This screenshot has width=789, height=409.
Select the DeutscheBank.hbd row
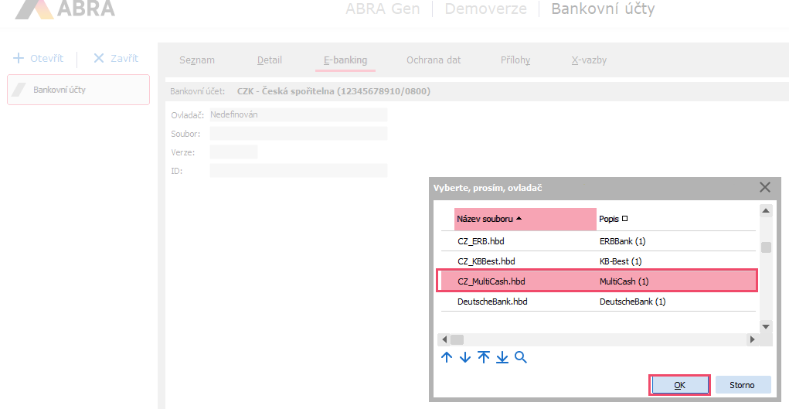pos(598,302)
